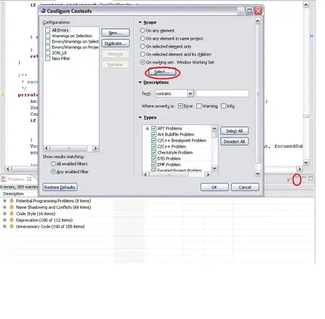Image resolution: width=325 pixels, height=319 pixels.
Task: Check the ZON_UI configuration
Action: 48,52
